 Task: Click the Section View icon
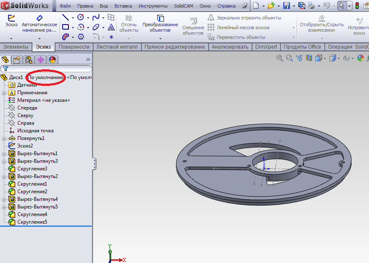(309, 58)
